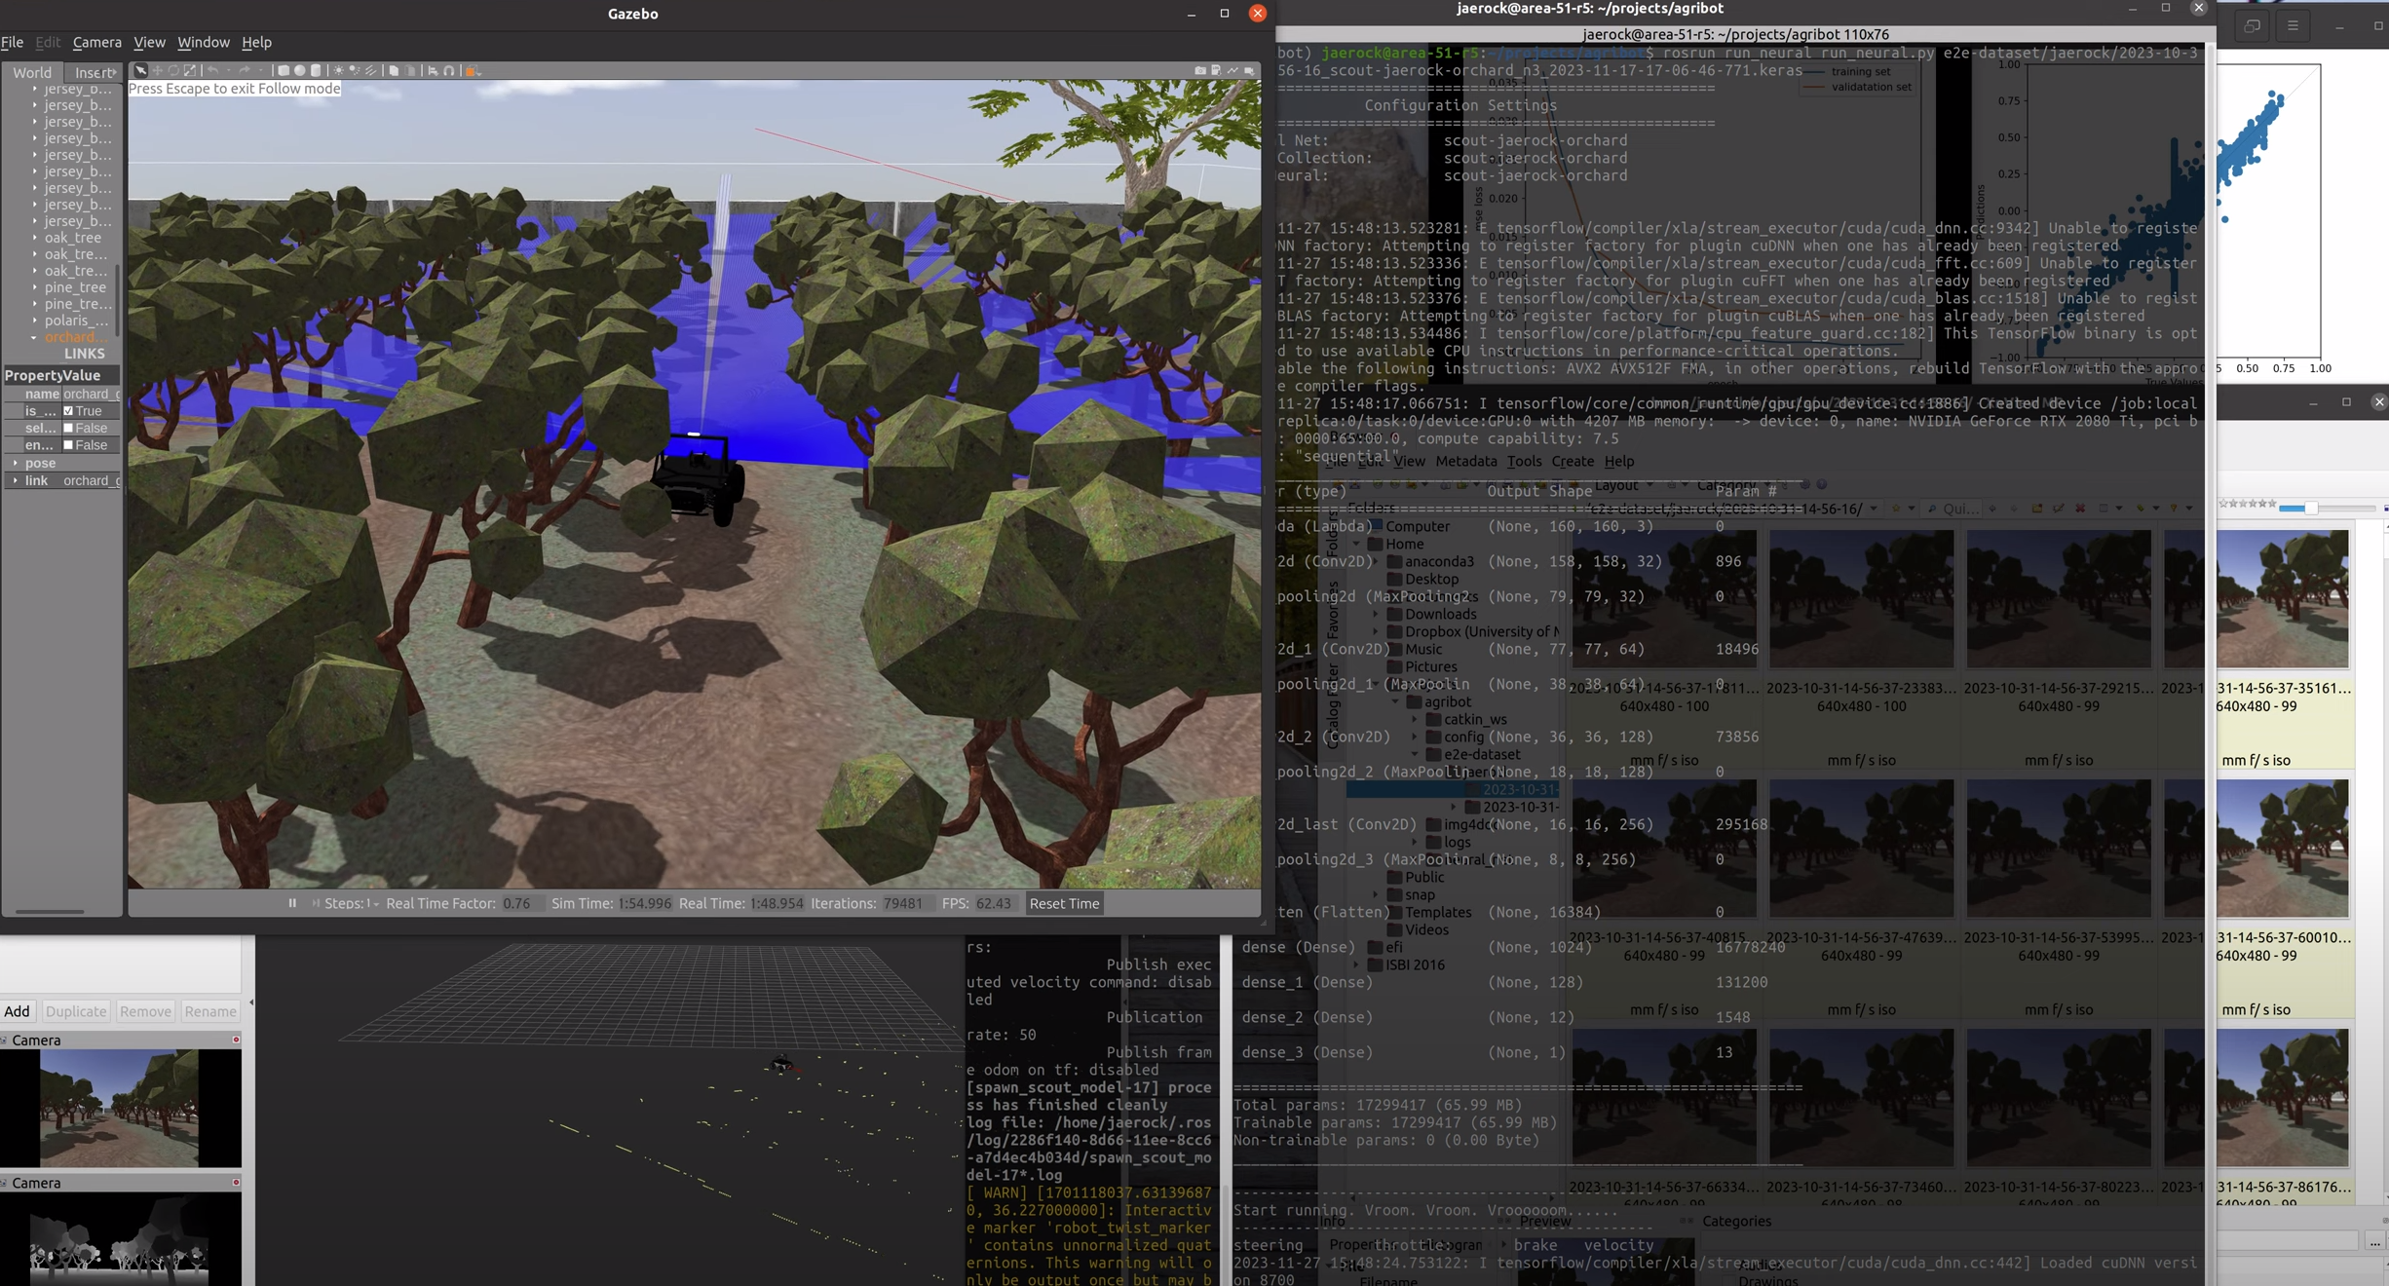Toggle the self_collide False checkbox
This screenshot has height=1286, width=2389.
pyautogui.click(x=68, y=428)
